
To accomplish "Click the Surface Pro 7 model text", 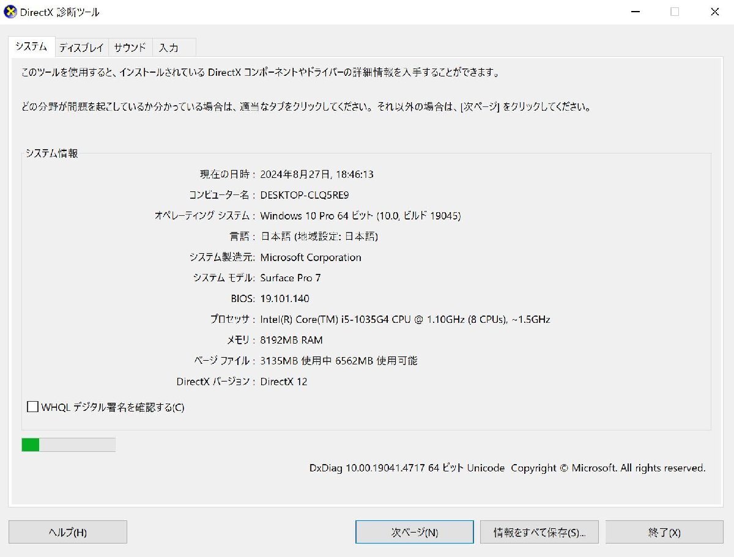I will 291,278.
